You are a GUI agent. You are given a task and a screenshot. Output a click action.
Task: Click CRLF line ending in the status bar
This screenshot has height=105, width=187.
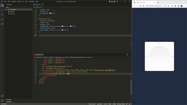pos(110,104)
